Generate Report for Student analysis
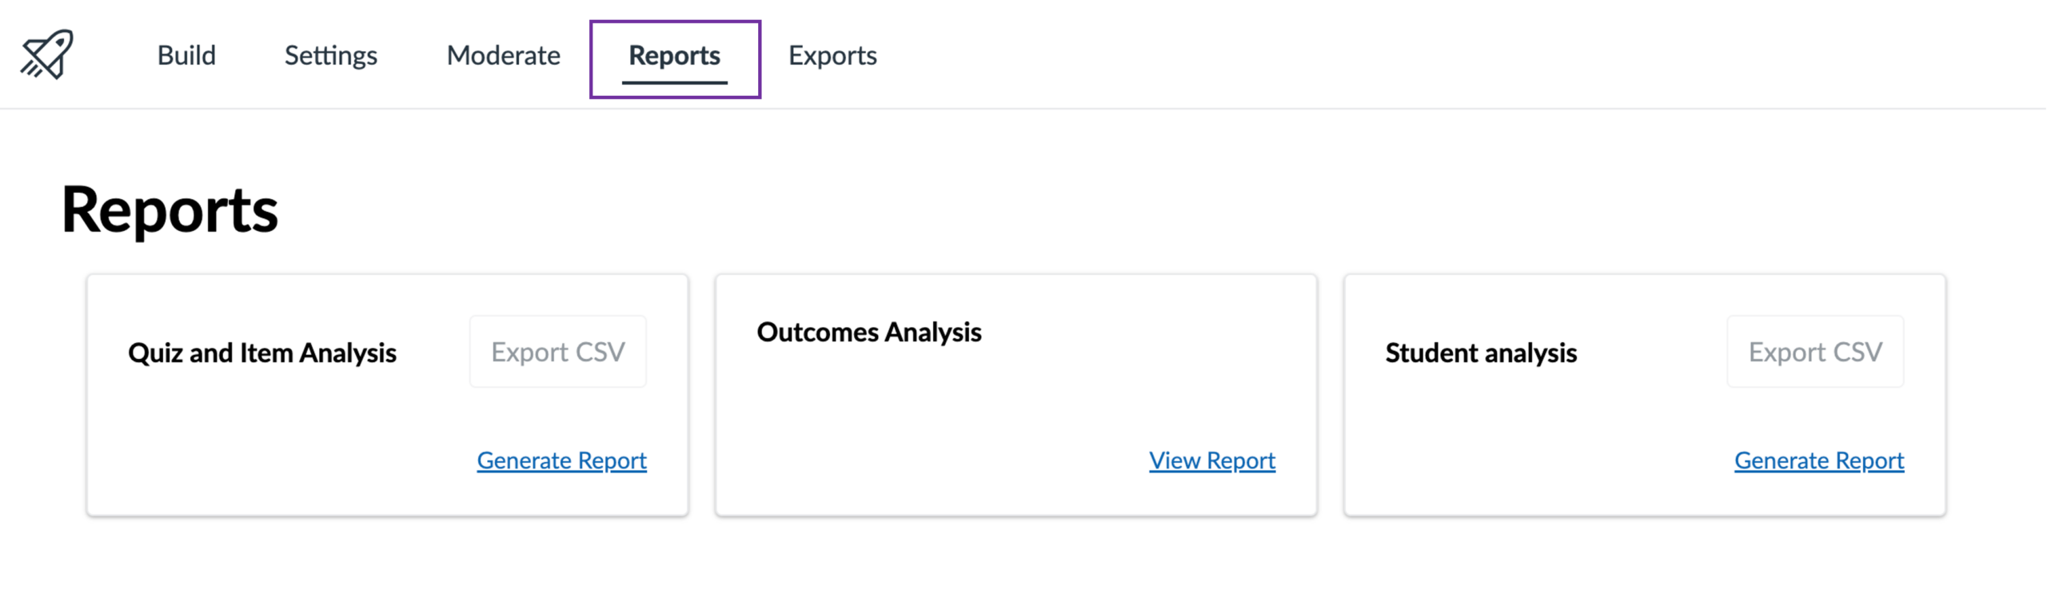Image resolution: width=2047 pixels, height=590 pixels. coord(1819,460)
